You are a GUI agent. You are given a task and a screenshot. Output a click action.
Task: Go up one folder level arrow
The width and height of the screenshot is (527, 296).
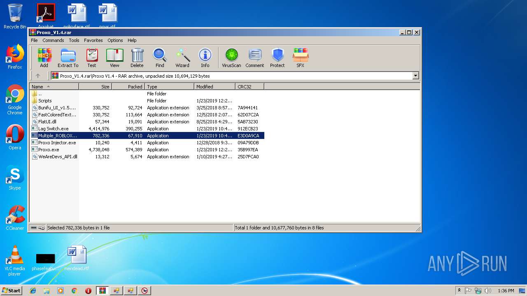(38, 76)
